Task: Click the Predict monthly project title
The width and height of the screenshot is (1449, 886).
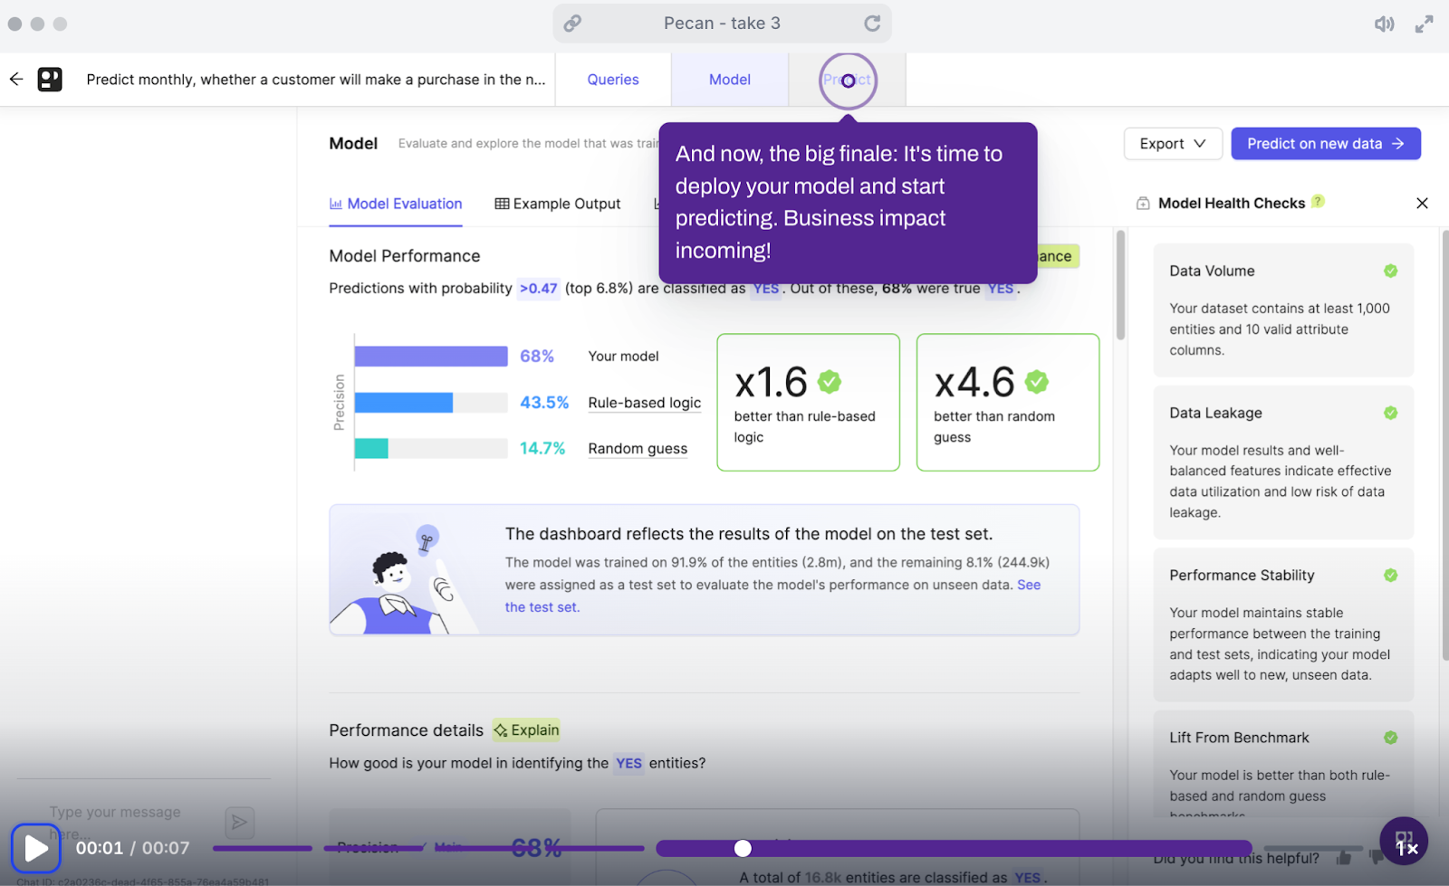Action: point(316,80)
